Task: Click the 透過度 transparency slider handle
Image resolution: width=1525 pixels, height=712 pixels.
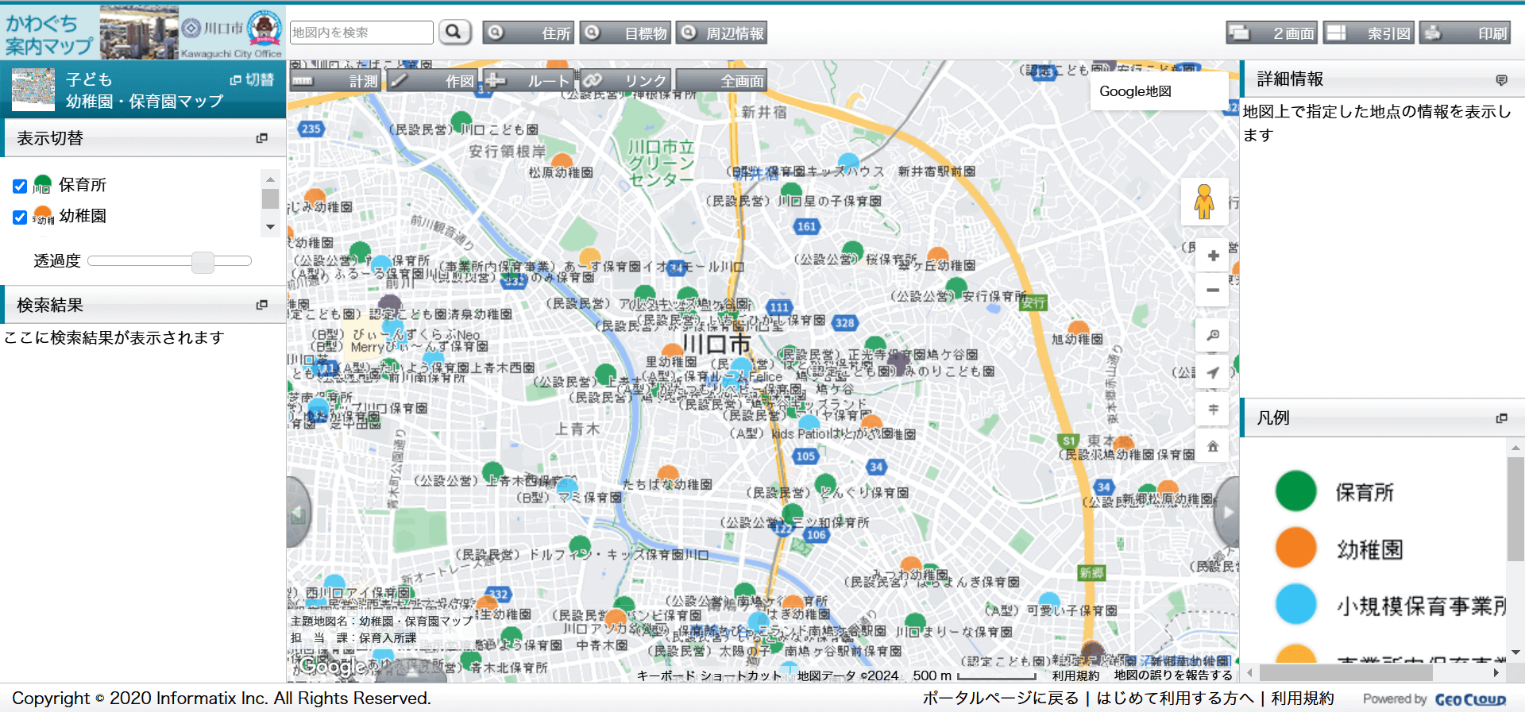Action: pos(203,261)
